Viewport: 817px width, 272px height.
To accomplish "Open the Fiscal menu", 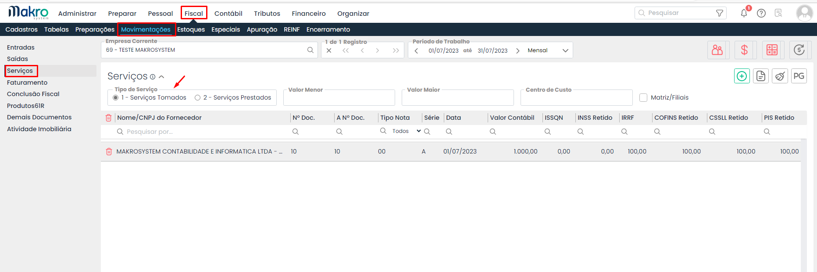I will coord(194,13).
